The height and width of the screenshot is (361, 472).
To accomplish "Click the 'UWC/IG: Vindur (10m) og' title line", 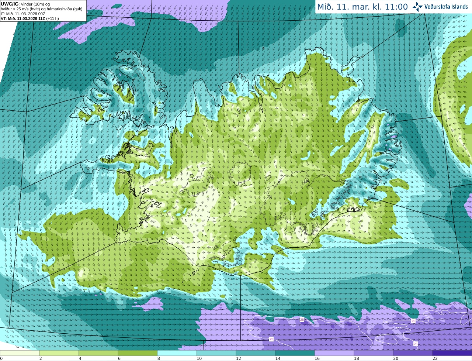I will tap(25, 4).
